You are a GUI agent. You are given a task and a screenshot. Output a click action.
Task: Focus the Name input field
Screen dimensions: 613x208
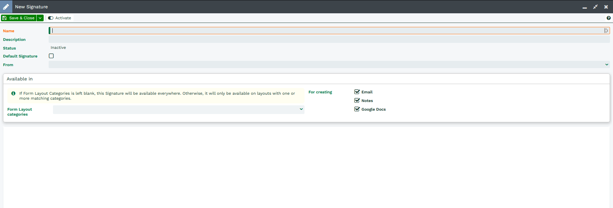click(x=329, y=31)
